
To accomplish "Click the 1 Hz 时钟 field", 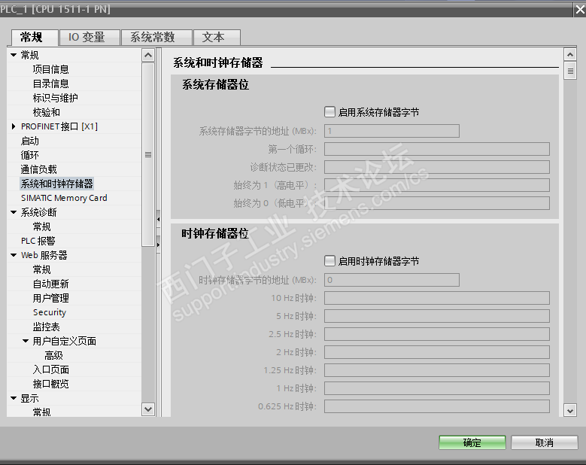I will point(437,388).
